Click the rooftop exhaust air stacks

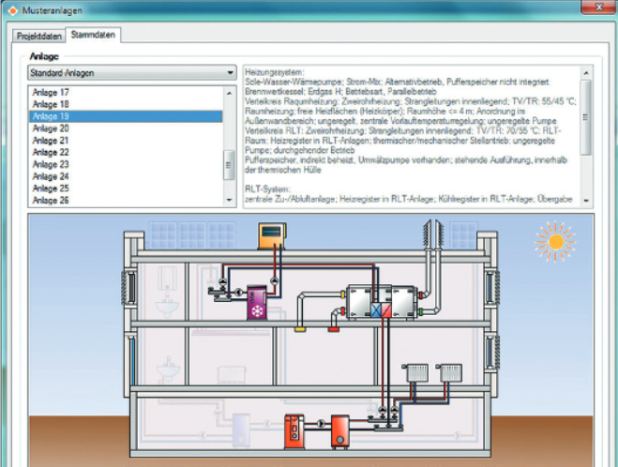[433, 235]
